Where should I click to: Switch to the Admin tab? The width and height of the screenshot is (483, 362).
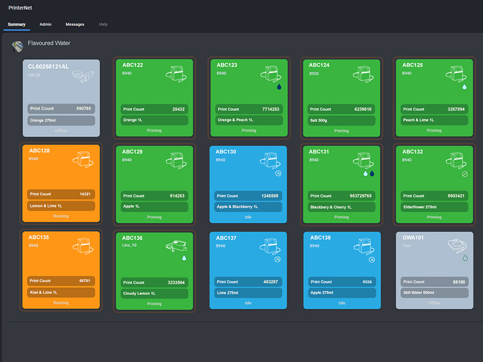tap(45, 24)
